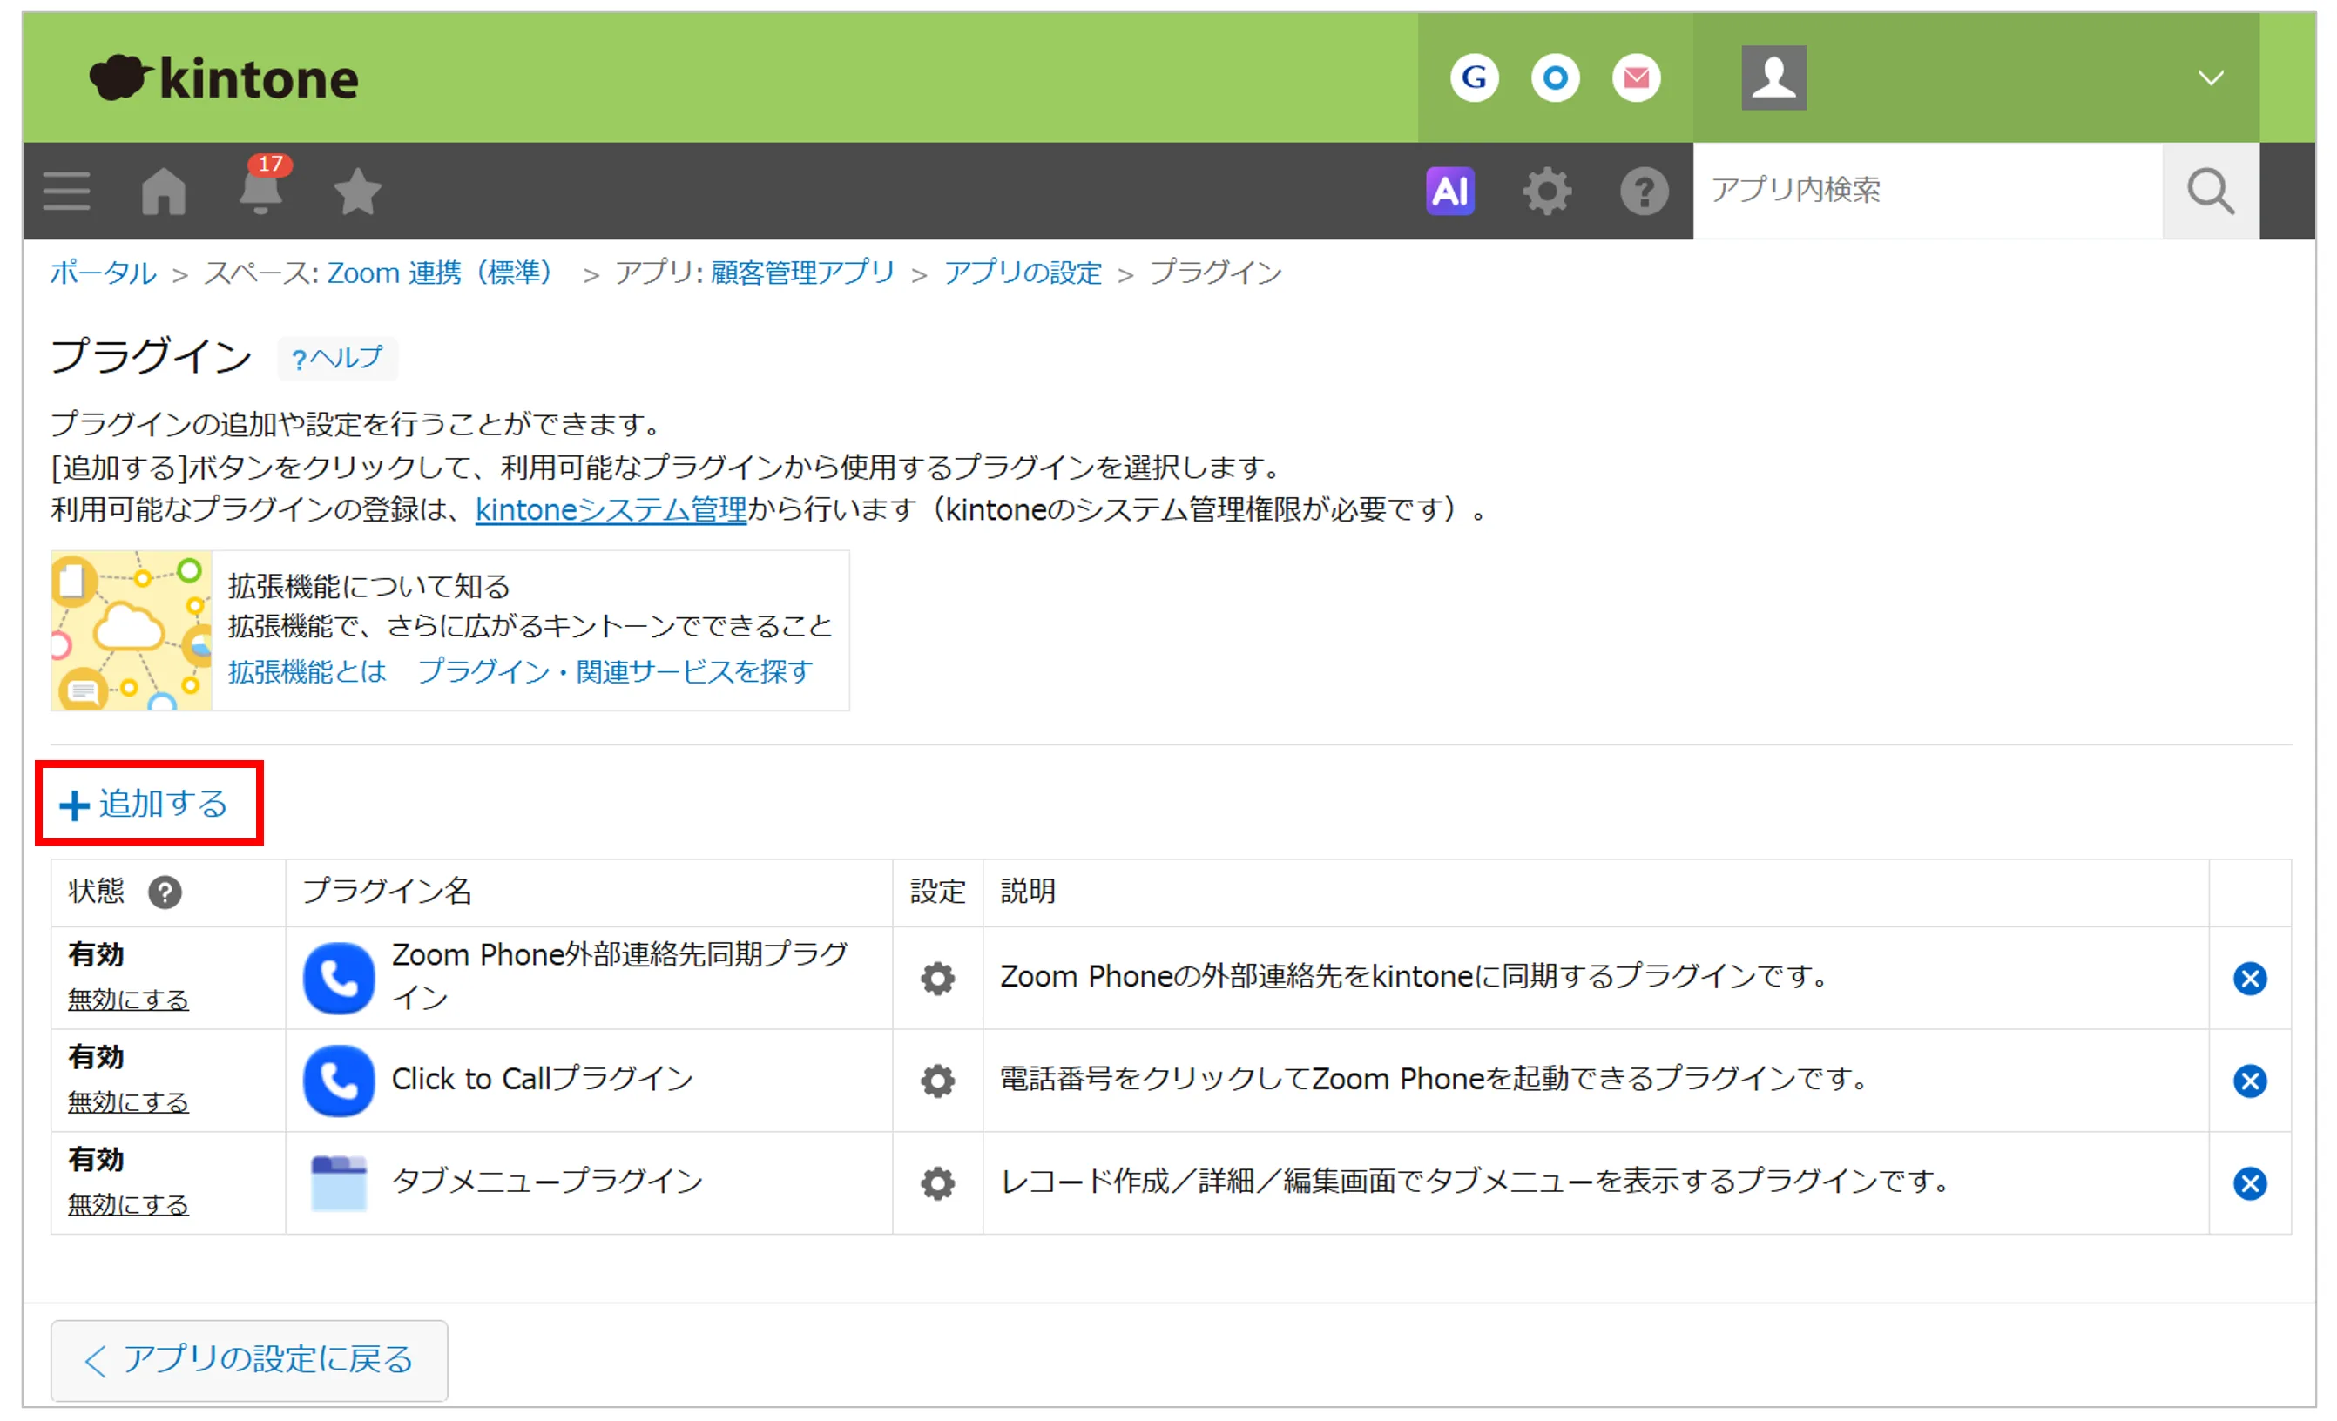The width and height of the screenshot is (2337, 1421).
Task: Disable Click to Call plugin via 無効にする
Action: 128,1101
